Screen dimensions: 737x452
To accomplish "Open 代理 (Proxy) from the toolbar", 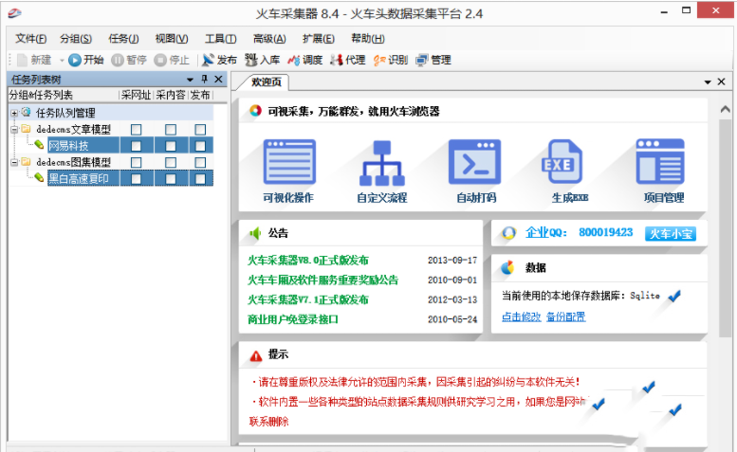I will click(336, 60).
